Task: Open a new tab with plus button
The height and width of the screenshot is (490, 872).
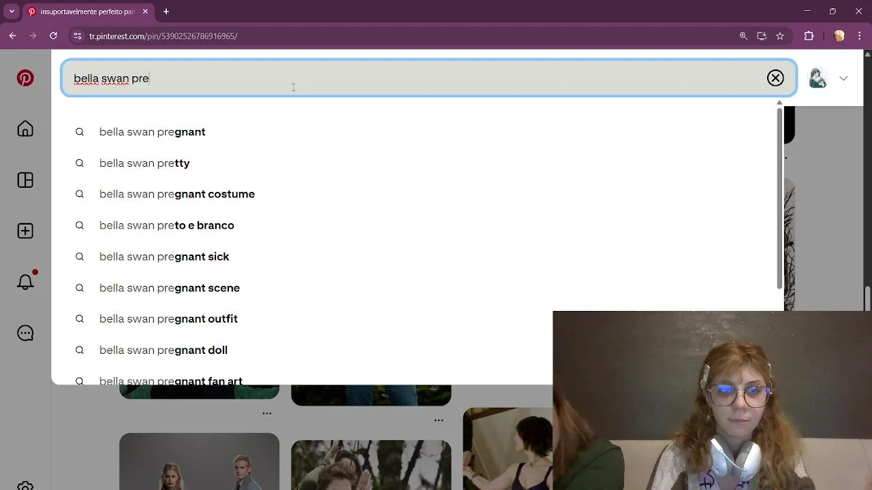Action: click(166, 12)
